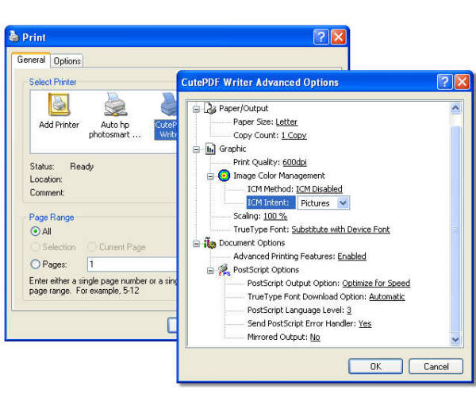Collapse the Image Color Management node
476x413 pixels.
coord(210,176)
